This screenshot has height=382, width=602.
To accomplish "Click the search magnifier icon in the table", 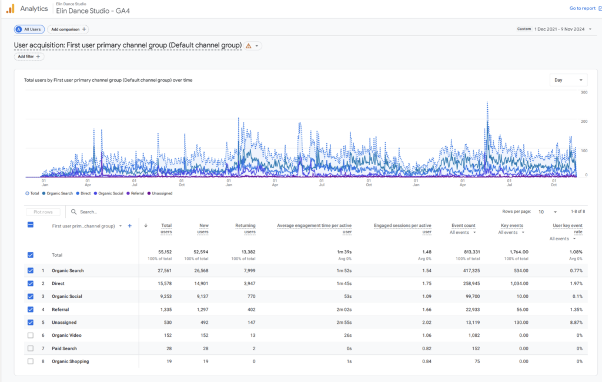I will 74,212.
